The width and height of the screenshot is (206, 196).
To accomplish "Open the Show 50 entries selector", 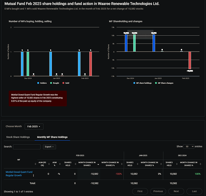I will 189,147.
